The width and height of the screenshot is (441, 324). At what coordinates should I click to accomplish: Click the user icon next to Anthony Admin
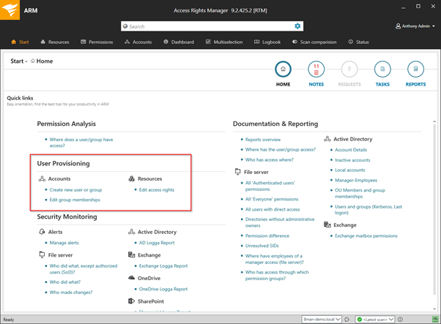398,26
